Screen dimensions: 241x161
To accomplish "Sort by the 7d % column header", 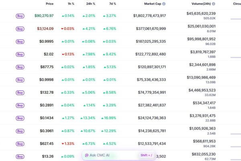I will (x=112, y=4).
